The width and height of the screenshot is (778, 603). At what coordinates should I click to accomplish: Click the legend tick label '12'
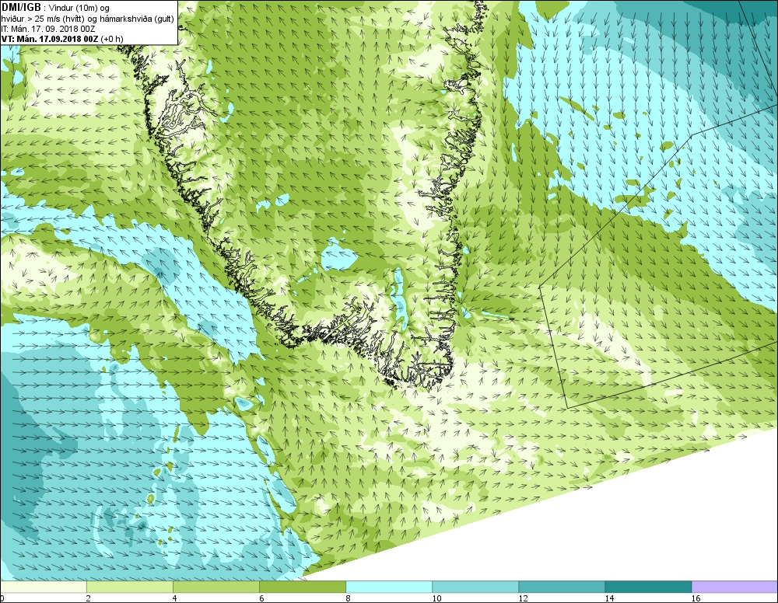523,598
